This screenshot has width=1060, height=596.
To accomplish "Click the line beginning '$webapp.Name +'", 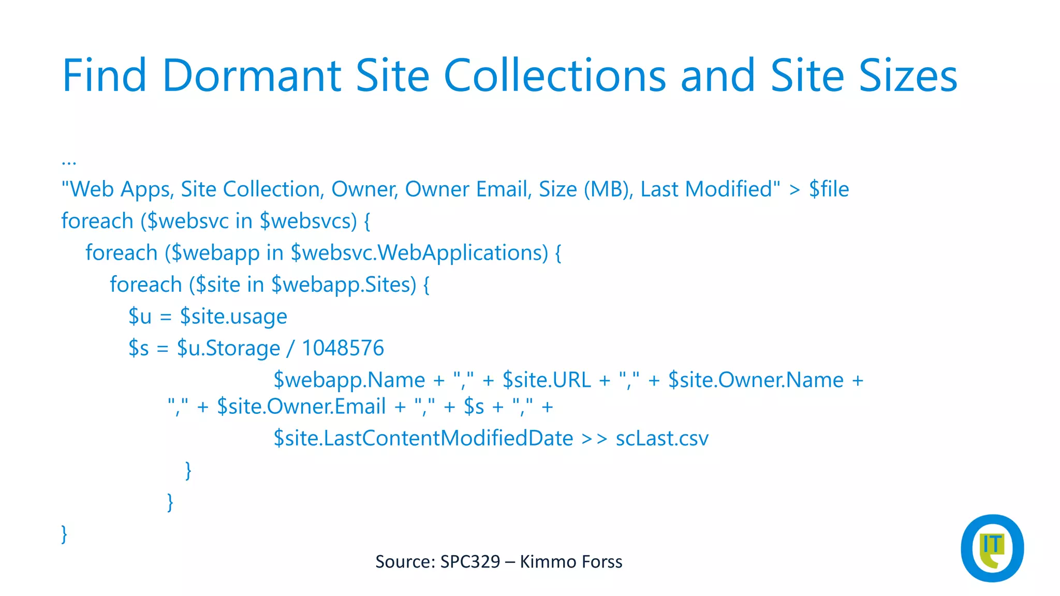I will (x=568, y=380).
